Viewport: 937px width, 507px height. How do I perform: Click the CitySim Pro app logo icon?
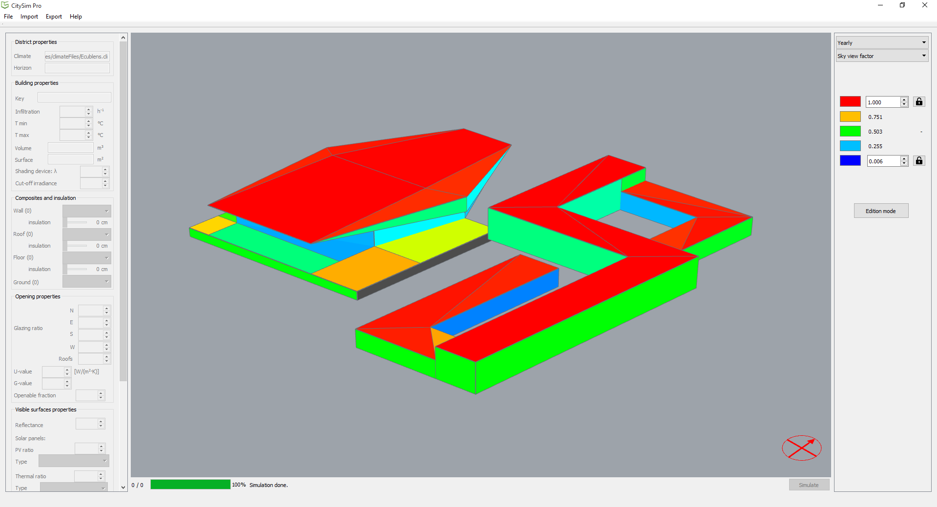(5, 5)
